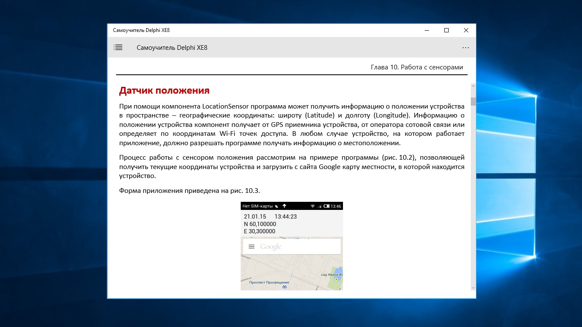Minimize the Самоучитель Delphi XE8 window
The width and height of the screenshot is (582, 327).
coord(427,30)
